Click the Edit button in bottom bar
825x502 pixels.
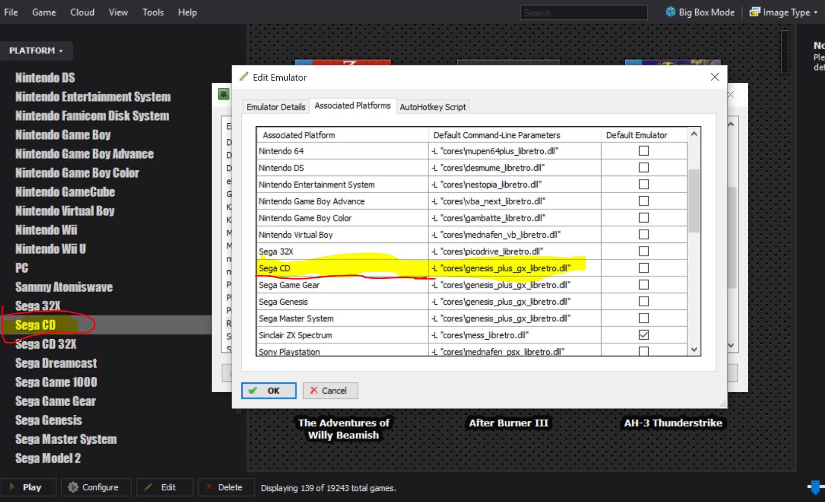click(x=165, y=487)
